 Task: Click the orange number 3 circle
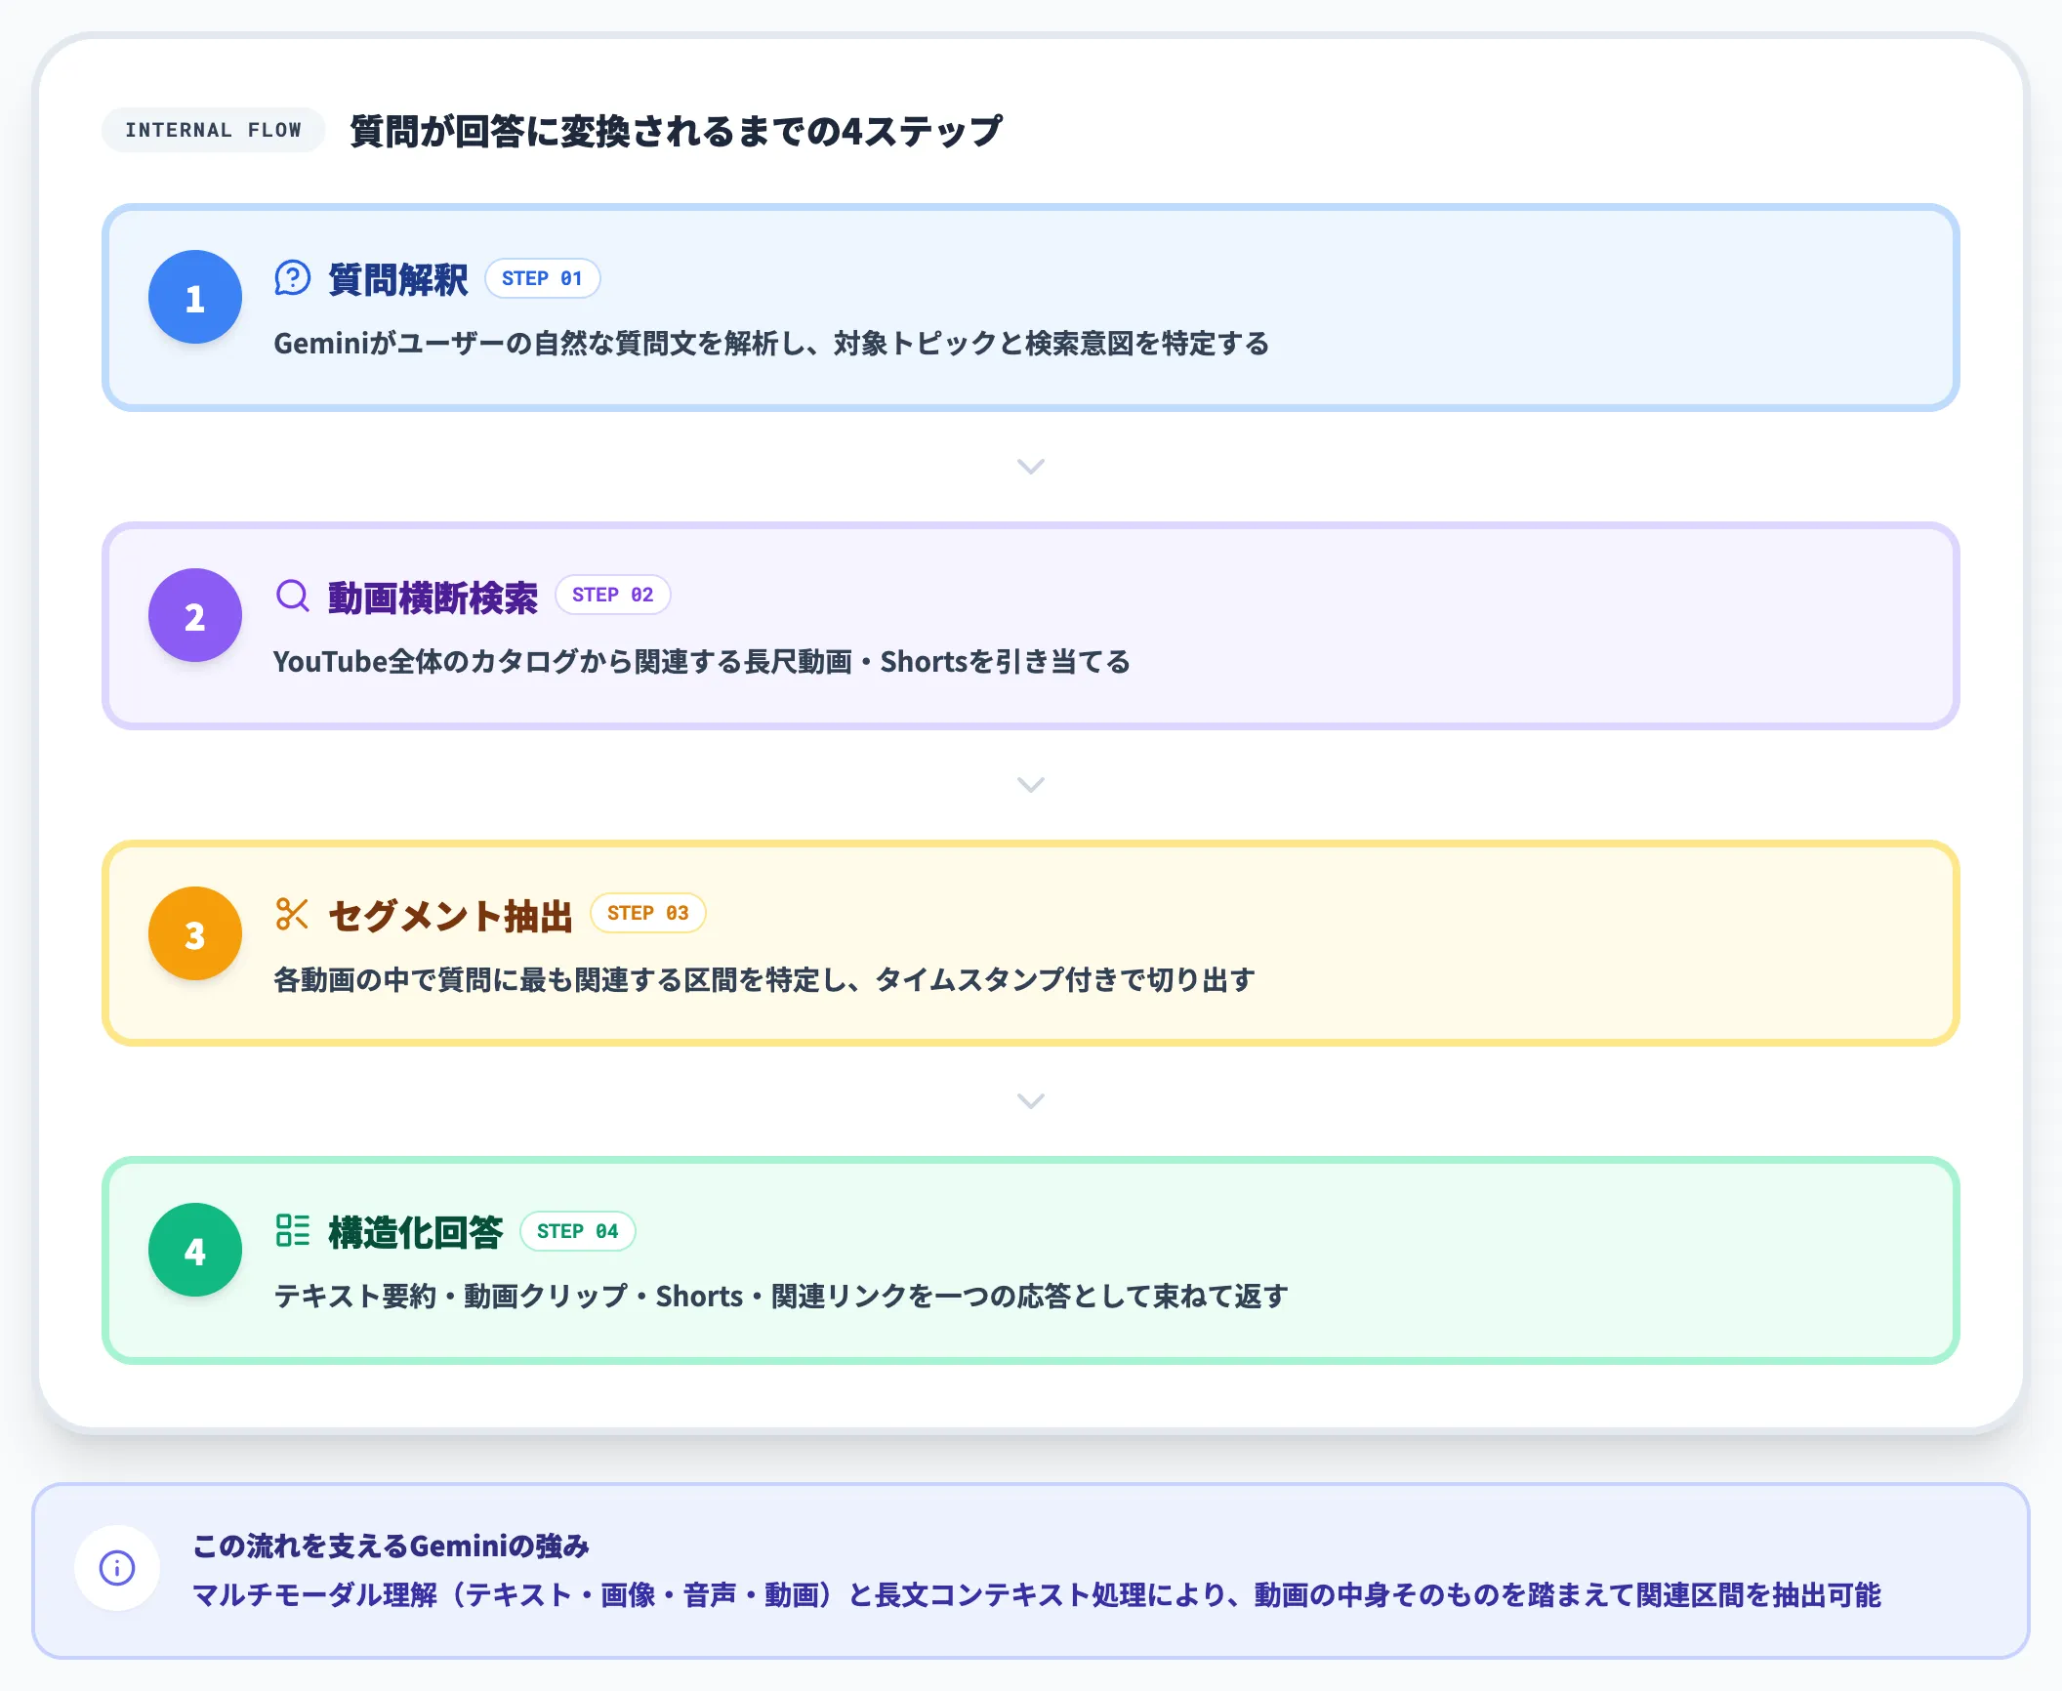195,933
